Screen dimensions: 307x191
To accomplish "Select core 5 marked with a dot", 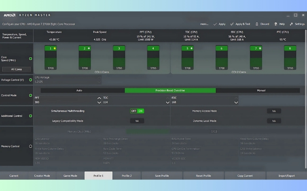I will [188, 49].
